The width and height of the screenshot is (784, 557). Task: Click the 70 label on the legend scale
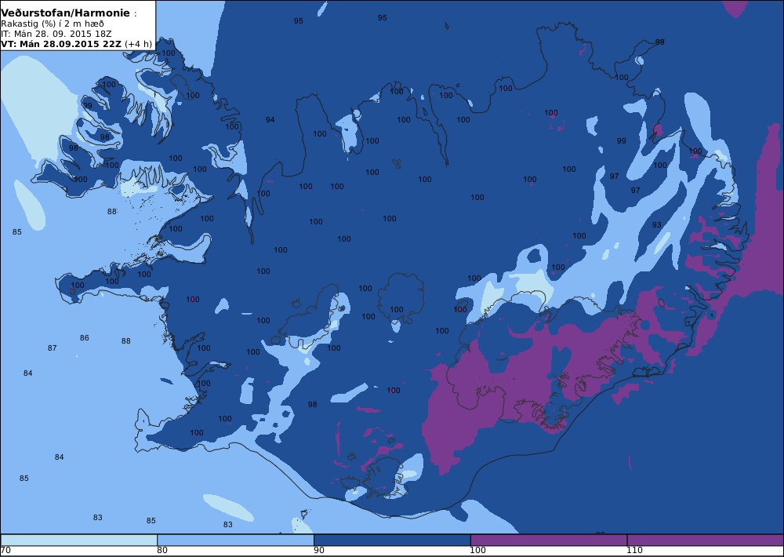pos(5,551)
